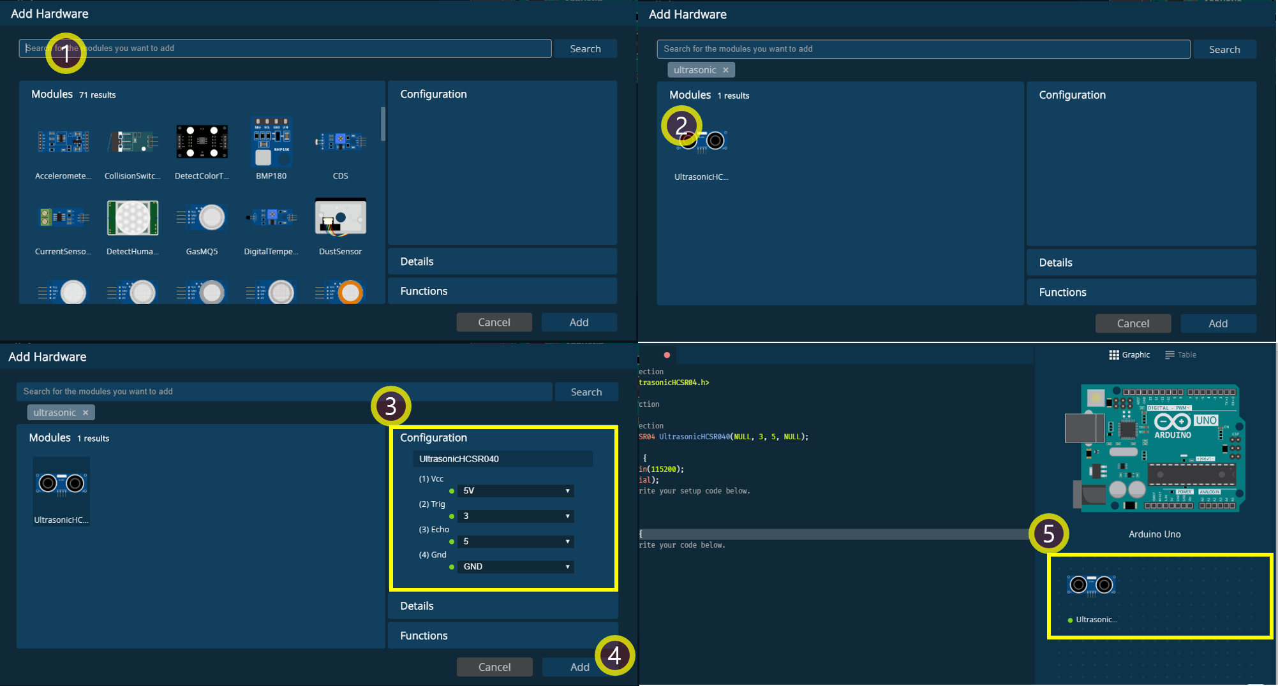Expand Functions in dialog with empty Configuration and ultrasonic tag

click(x=1141, y=293)
